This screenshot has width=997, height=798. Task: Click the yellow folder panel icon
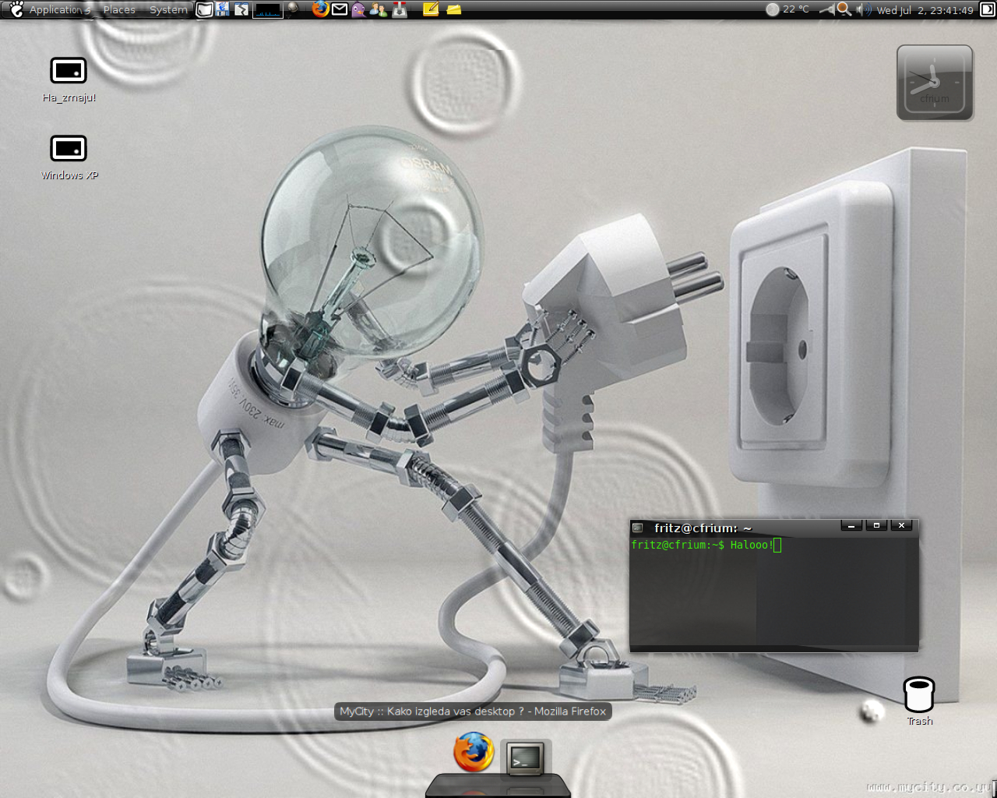454,9
